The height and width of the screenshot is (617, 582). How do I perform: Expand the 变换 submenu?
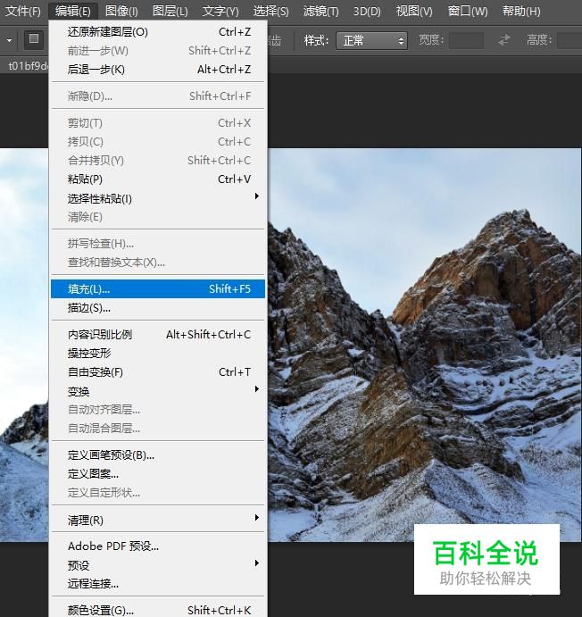coord(158,391)
